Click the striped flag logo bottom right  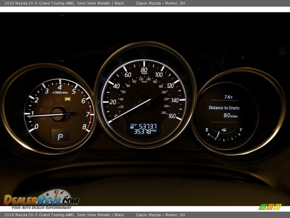[270, 207]
